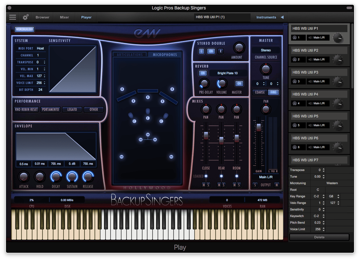The width and height of the screenshot is (360, 260).
Task: Click the volume knob for HBS WB Util P1
Action: (338, 38)
